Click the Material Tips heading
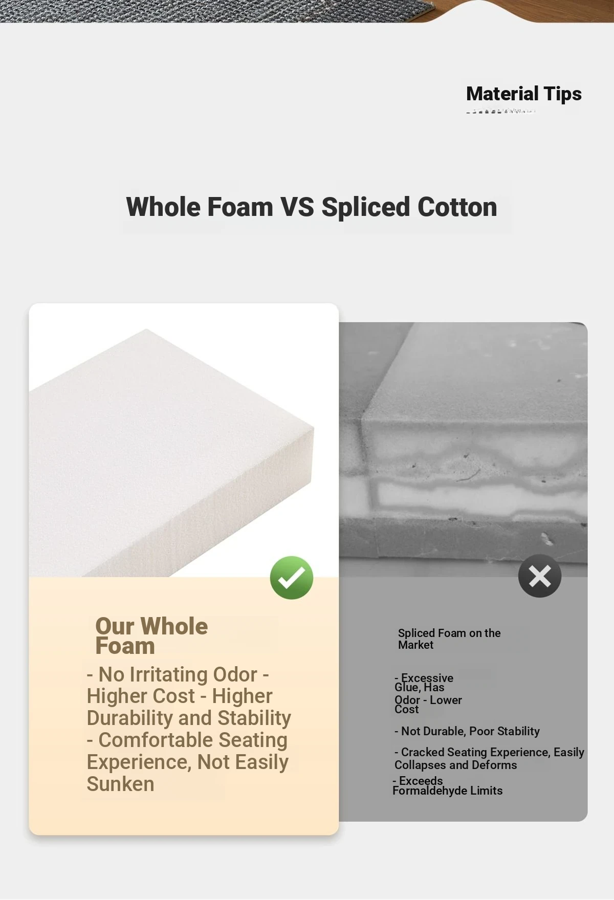The height and width of the screenshot is (900, 614). coord(524,94)
